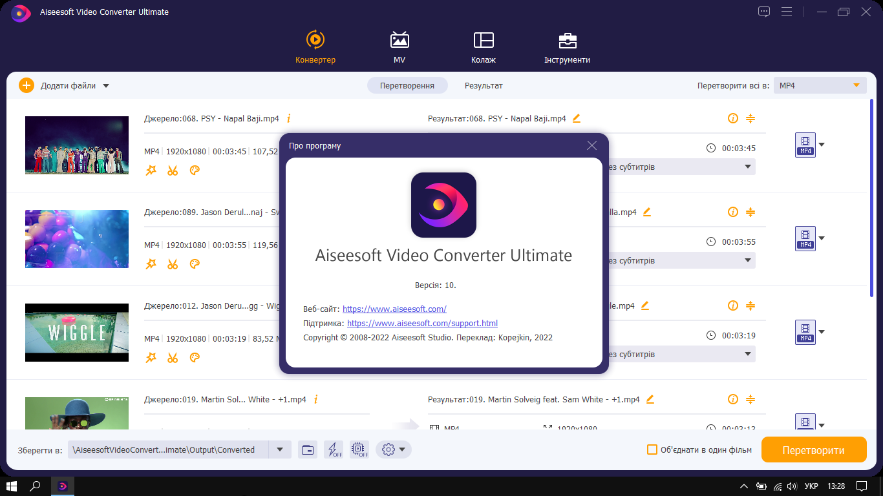Image resolution: width=883 pixels, height=496 pixels.
Task: Rename the PSY Napal Baji output file
Action: click(x=577, y=118)
